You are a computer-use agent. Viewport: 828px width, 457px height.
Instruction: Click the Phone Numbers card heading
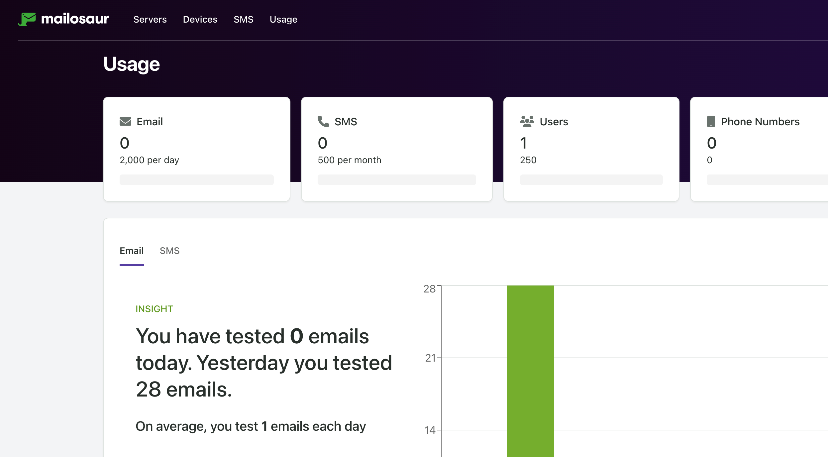[x=760, y=122]
